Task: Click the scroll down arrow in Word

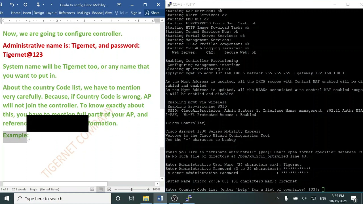Action: pyautogui.click(x=162, y=179)
